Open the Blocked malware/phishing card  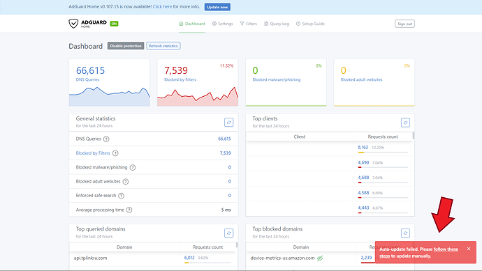click(x=286, y=82)
